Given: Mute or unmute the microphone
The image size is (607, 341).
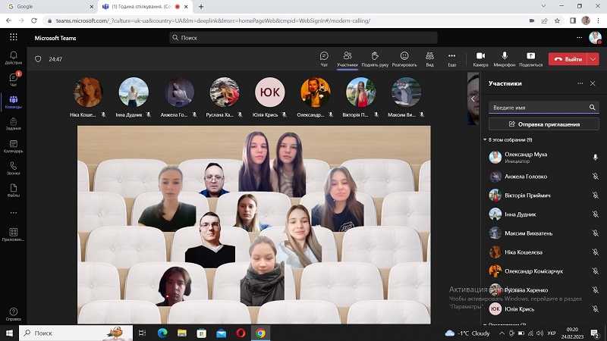Looking at the screenshot, I should (x=504, y=58).
